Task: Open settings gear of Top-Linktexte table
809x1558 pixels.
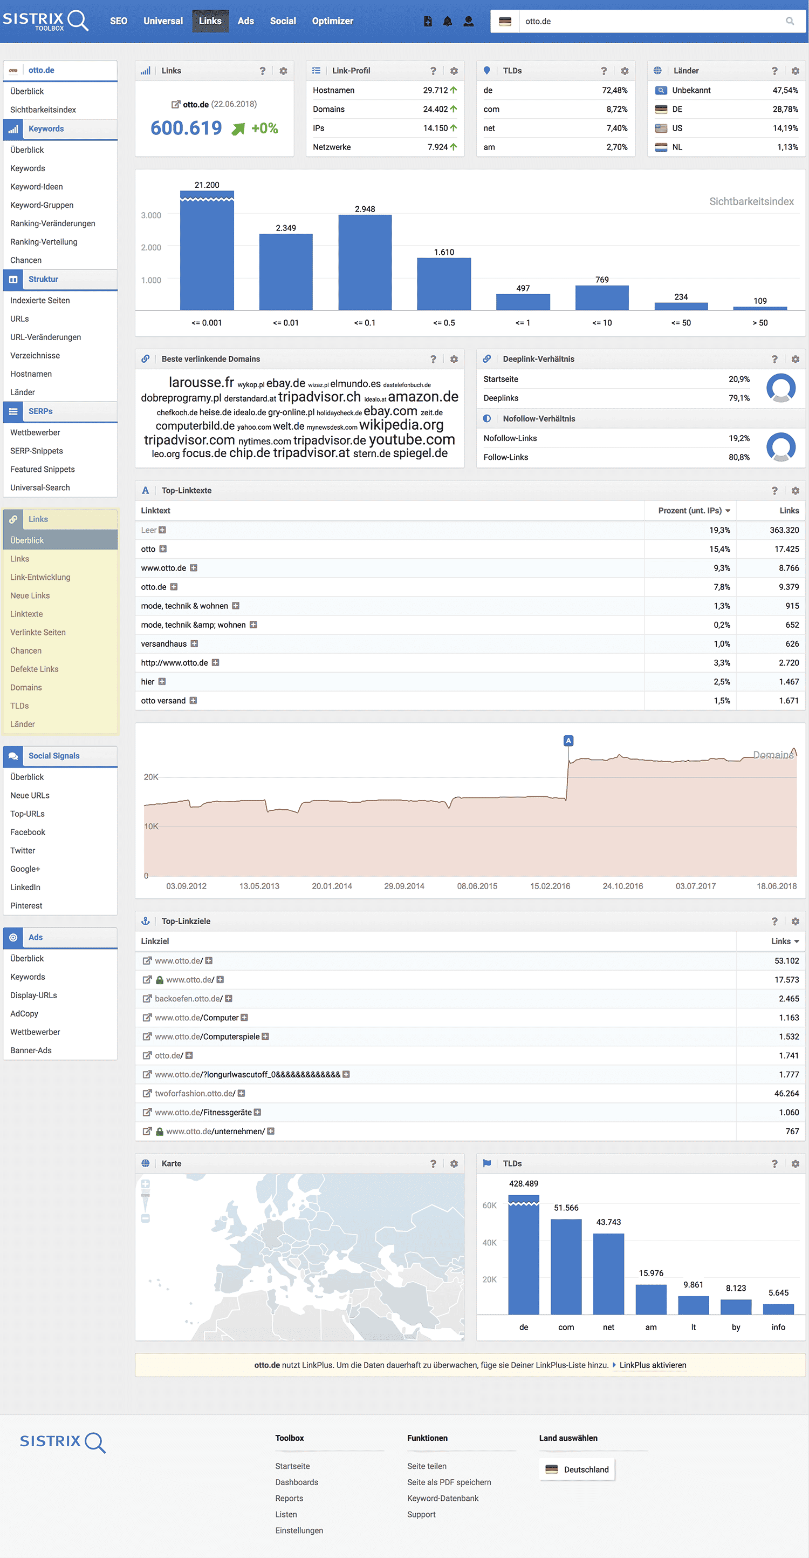Action: pyautogui.click(x=796, y=491)
